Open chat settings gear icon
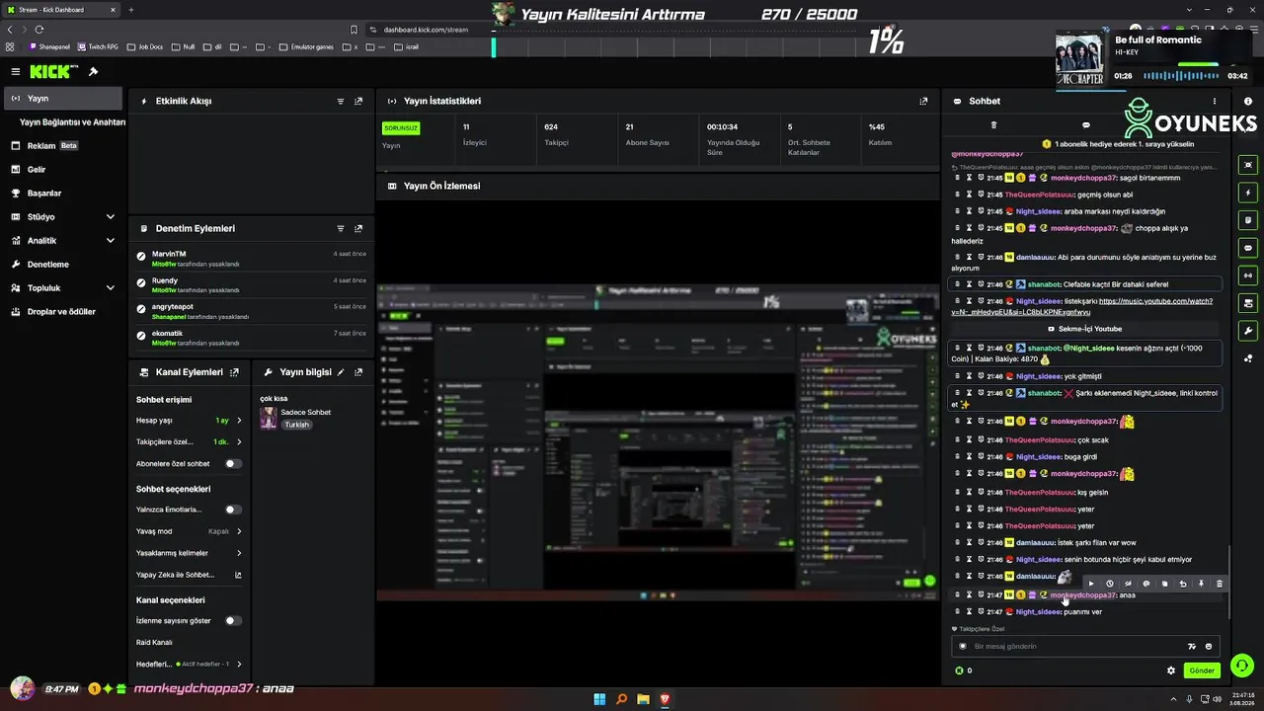 pos(1171,671)
